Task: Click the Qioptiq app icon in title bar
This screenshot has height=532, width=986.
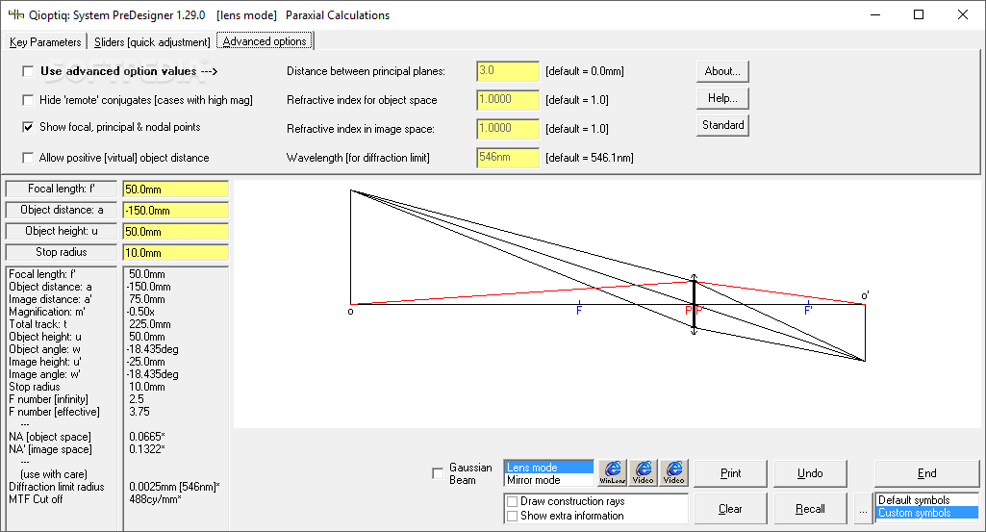Action: click(15, 14)
